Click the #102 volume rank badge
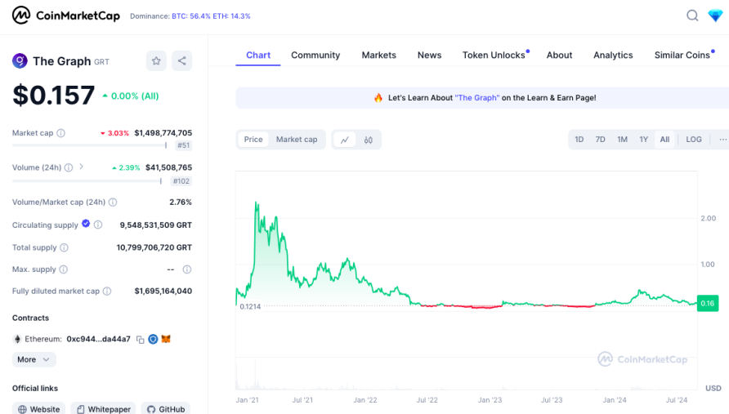This screenshot has height=414, width=729. tap(181, 181)
